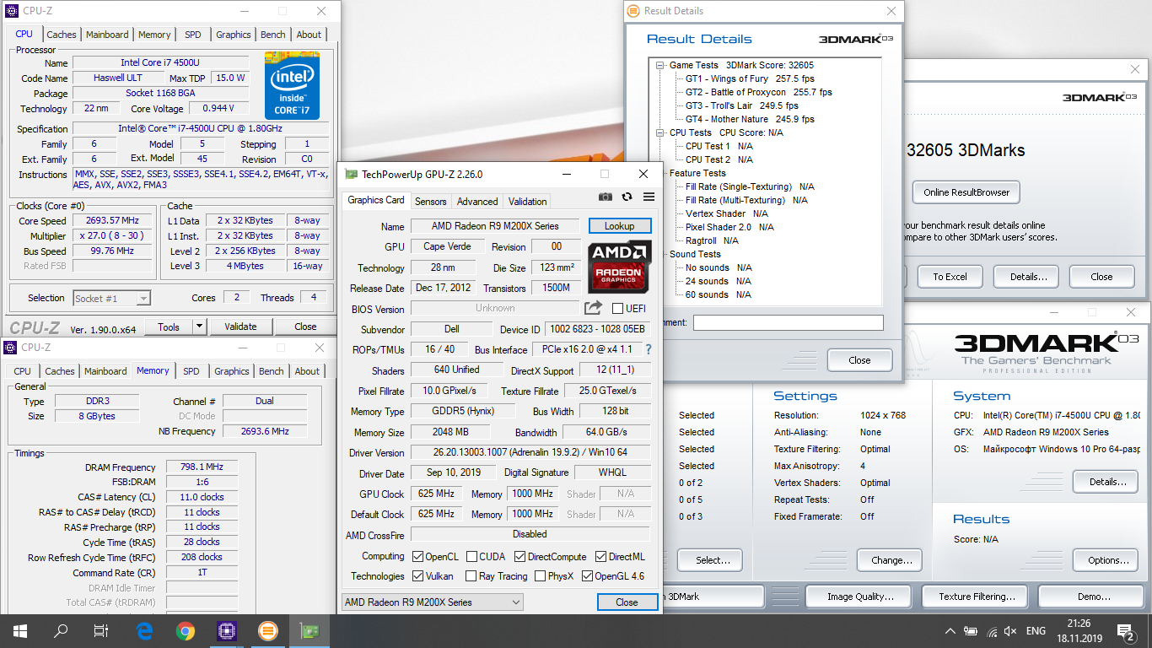The image size is (1152, 648).
Task: Switch to GPU-Z Validation tab
Action: [x=528, y=202]
